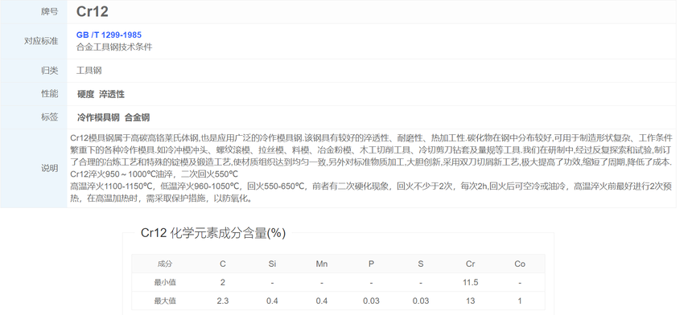Click the Cr column header

(x=471, y=264)
